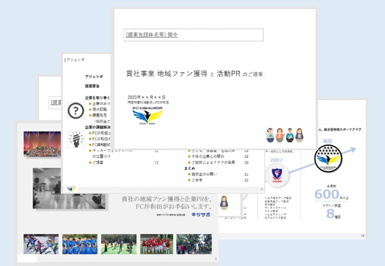Select the 2007 shield crest emblem

[276, 175]
